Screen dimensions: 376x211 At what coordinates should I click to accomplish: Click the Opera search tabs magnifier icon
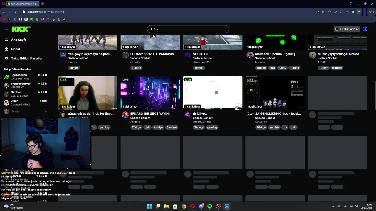click(351, 4)
